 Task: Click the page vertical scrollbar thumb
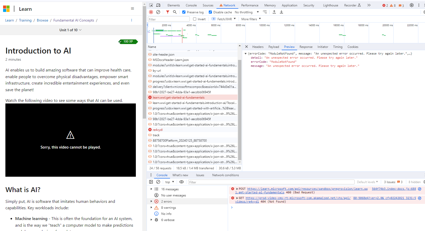(144, 62)
